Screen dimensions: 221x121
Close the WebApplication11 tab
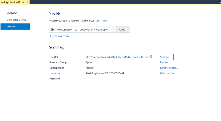point(27,2)
